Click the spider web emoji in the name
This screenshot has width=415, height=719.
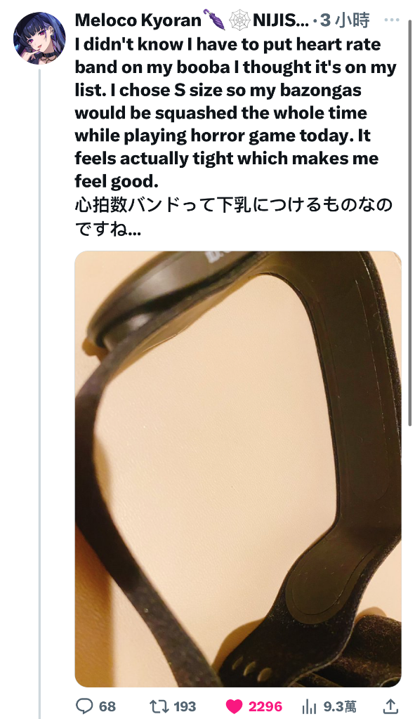point(239,20)
